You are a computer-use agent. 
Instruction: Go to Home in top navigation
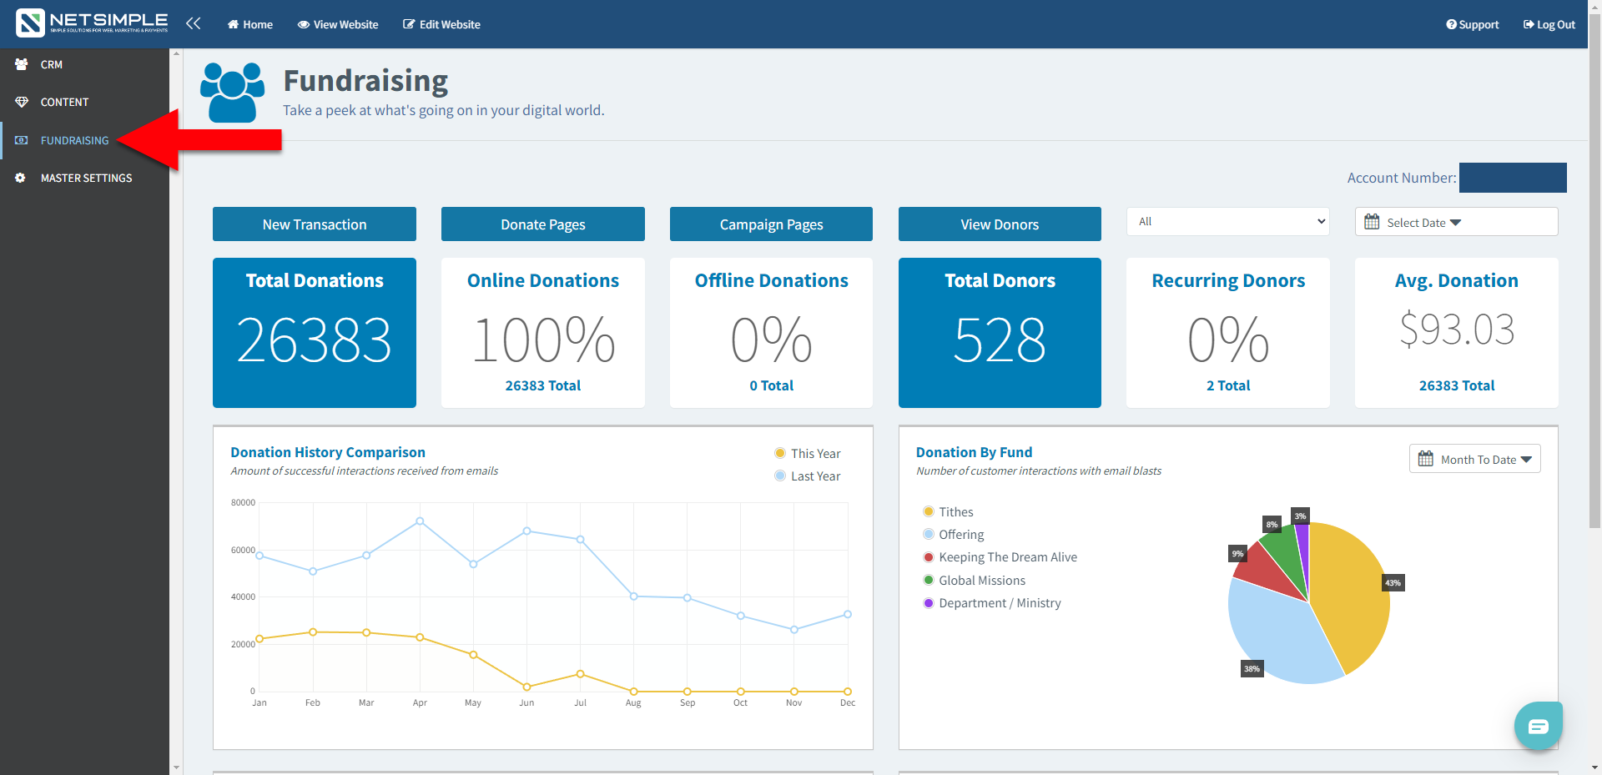pyautogui.click(x=250, y=24)
